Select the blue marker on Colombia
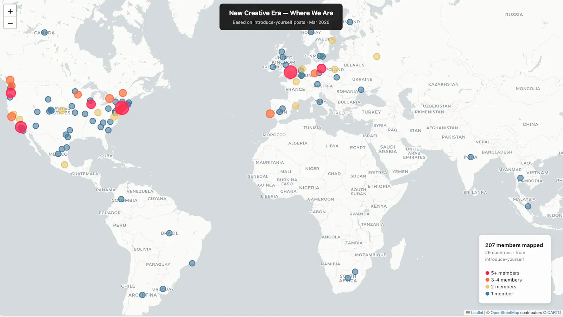Screen dimensions: 563x317 [x=121, y=199]
